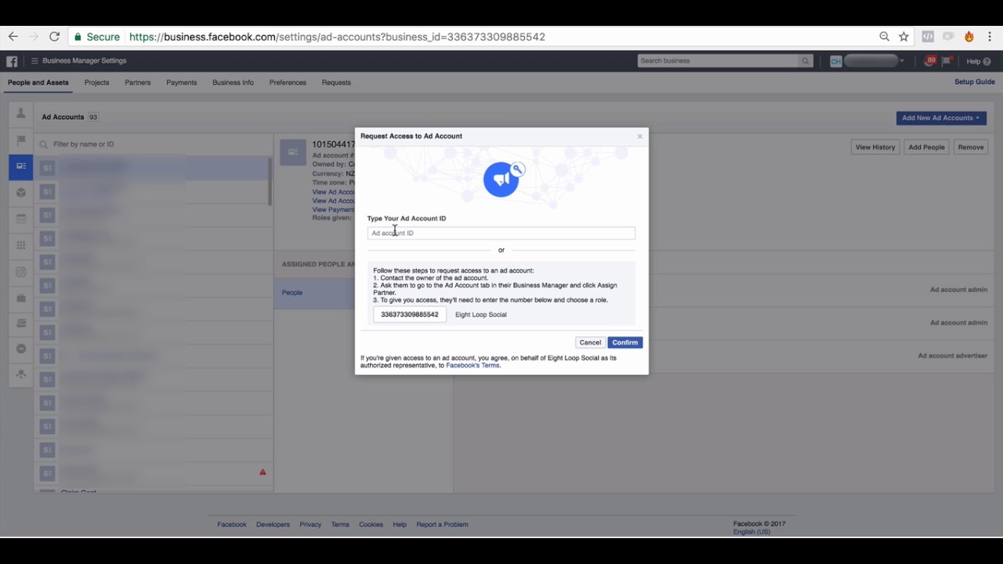Image resolution: width=1003 pixels, height=564 pixels.
Task: Reload the page with the refresh icon
Action: (x=54, y=37)
